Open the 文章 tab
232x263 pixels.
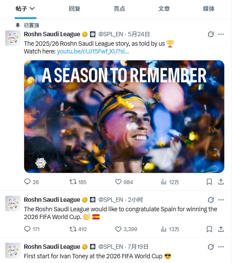[x=164, y=9]
